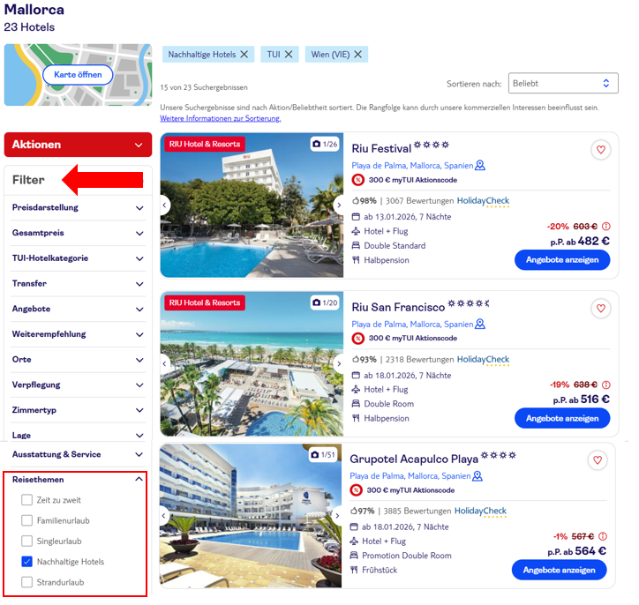Click Riu Festival myTUI Aktionscode percent badge
This screenshot has width=639, height=605.
(357, 180)
